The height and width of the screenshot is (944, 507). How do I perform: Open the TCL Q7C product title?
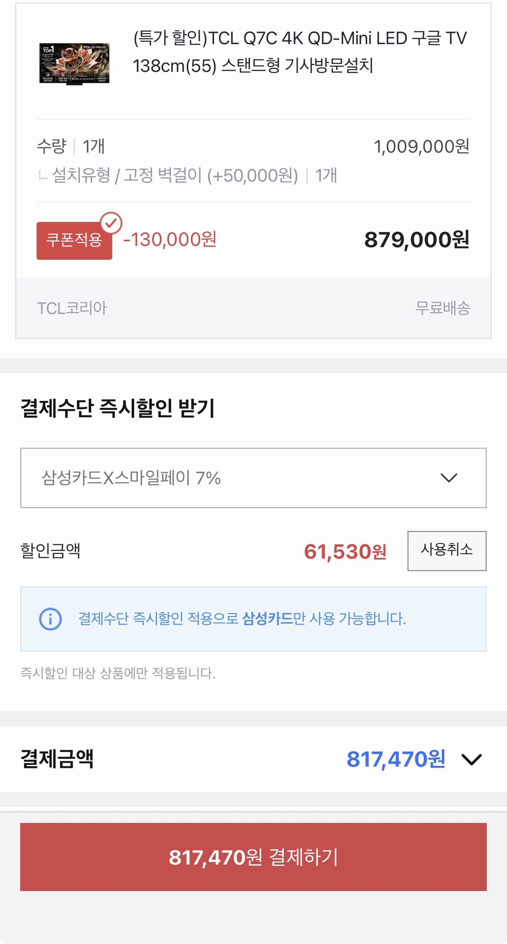tap(299, 52)
